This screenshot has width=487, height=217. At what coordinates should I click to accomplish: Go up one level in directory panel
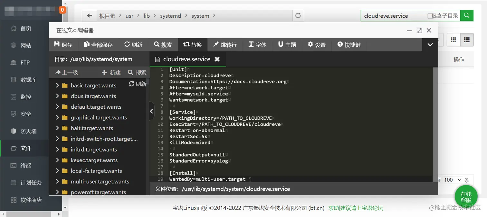click(x=67, y=73)
